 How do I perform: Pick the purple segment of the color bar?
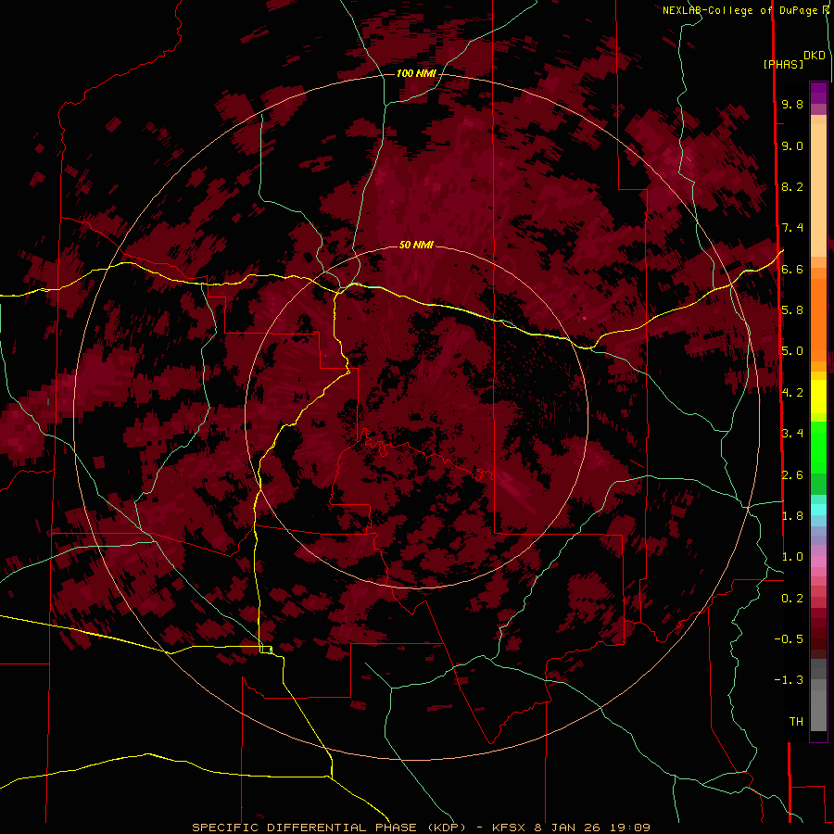tap(818, 93)
